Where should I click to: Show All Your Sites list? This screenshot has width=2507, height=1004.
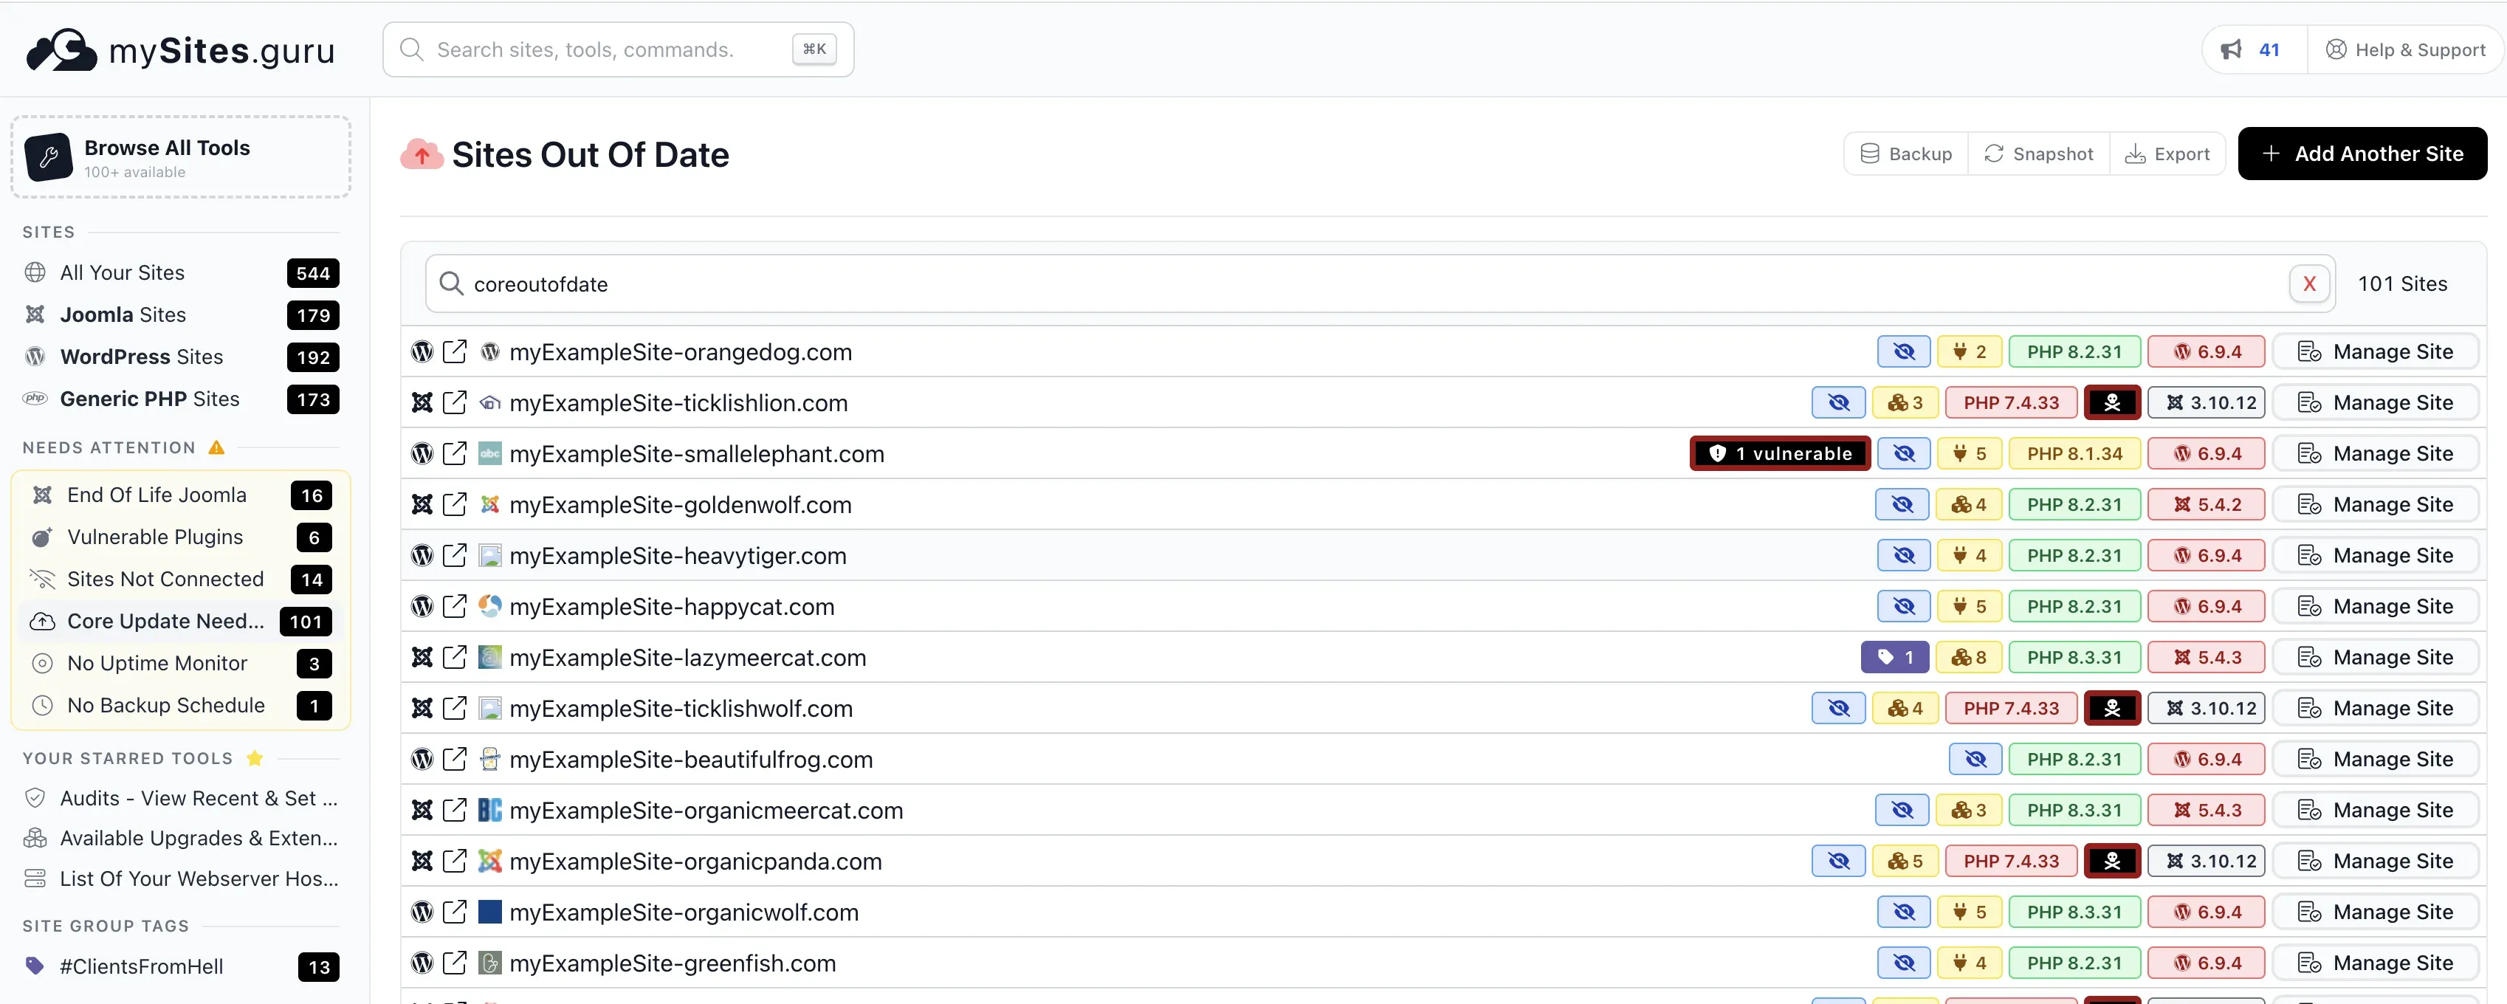click(x=181, y=273)
